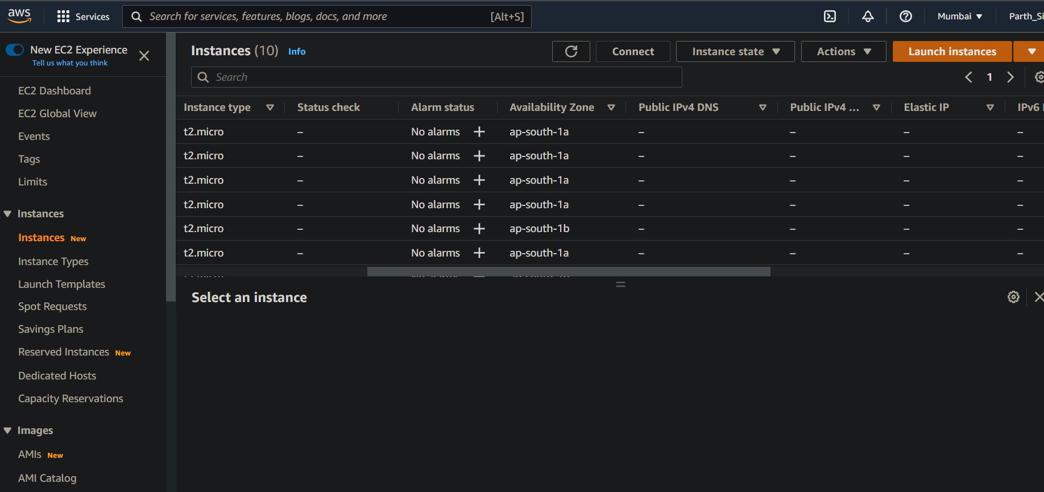Go to the next page of instances
1044x492 pixels.
(1010, 77)
